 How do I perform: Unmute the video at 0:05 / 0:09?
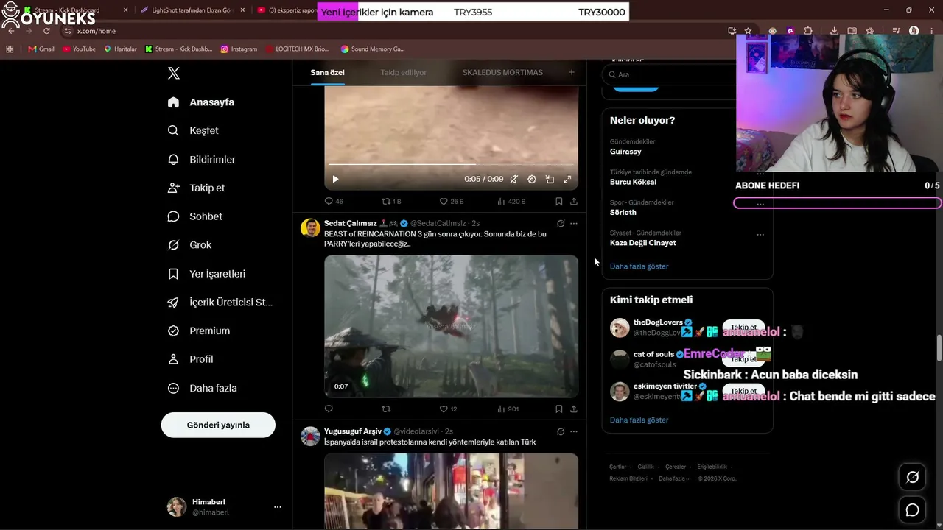513,179
